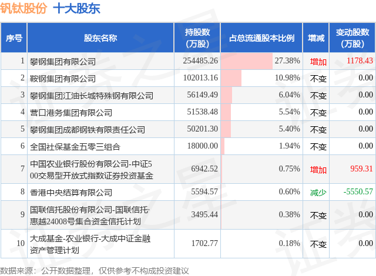This screenshot has height=276, width=376.
Task: Click holding value 6942.52
Action: pos(204,169)
